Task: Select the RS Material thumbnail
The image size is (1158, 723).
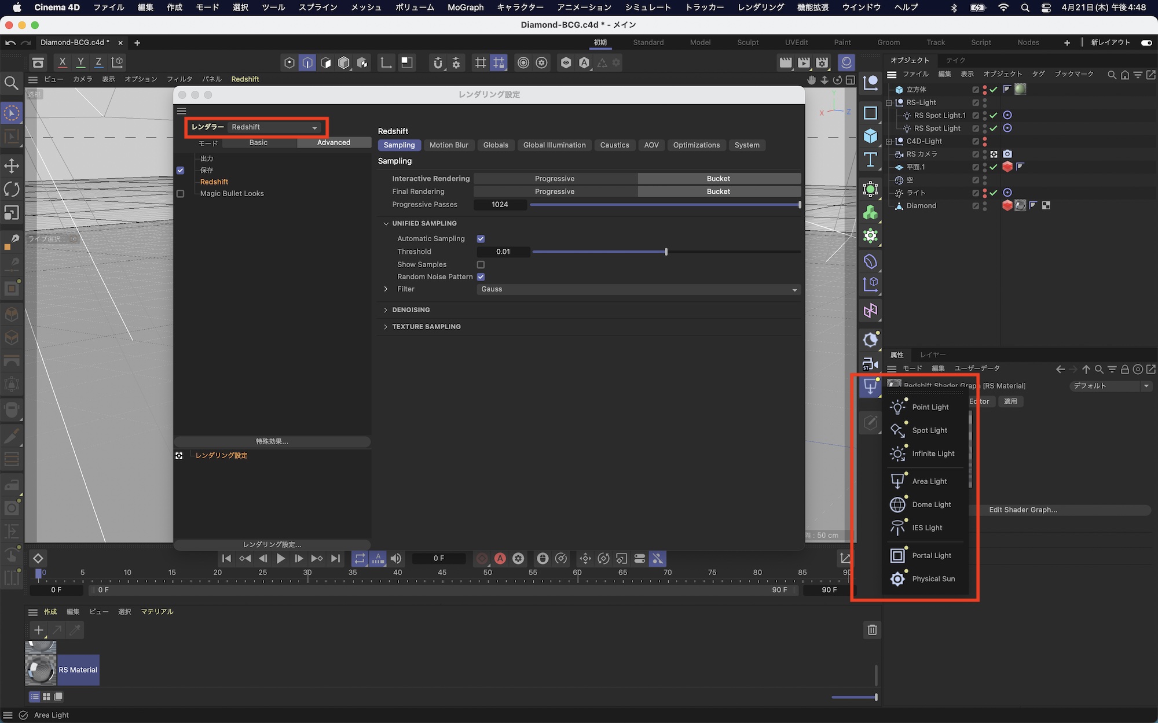Action: [x=41, y=670]
